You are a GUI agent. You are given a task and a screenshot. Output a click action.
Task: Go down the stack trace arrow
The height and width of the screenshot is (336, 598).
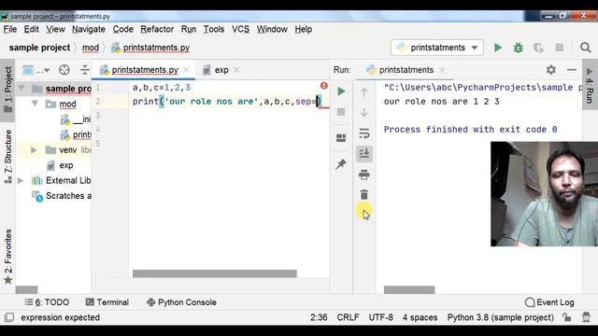pyautogui.click(x=364, y=113)
